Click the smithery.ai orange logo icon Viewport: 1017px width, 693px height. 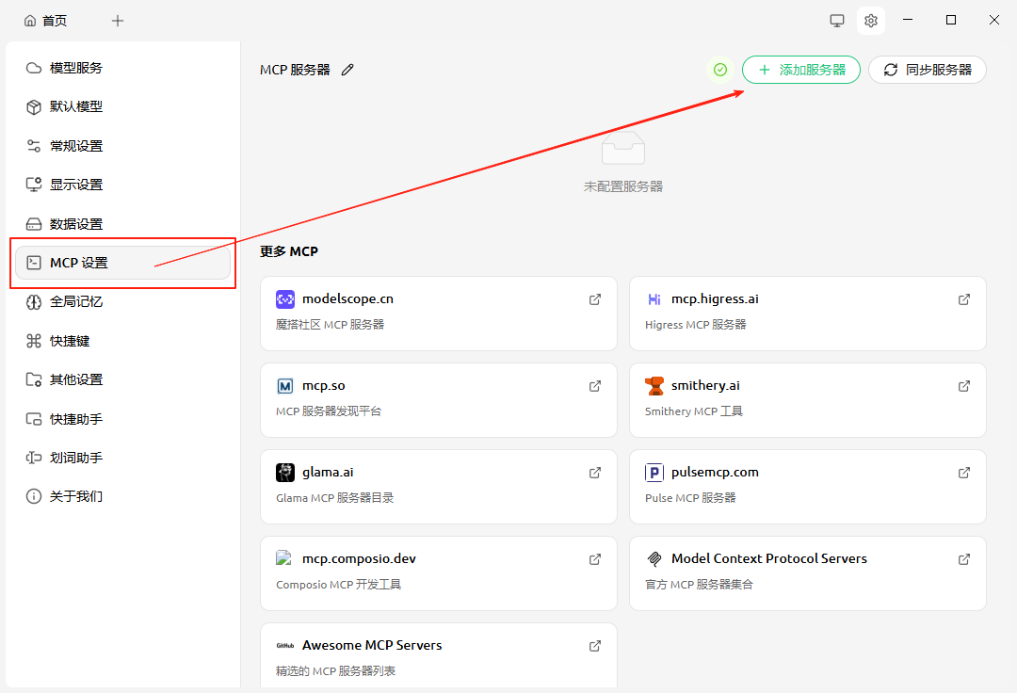click(654, 386)
